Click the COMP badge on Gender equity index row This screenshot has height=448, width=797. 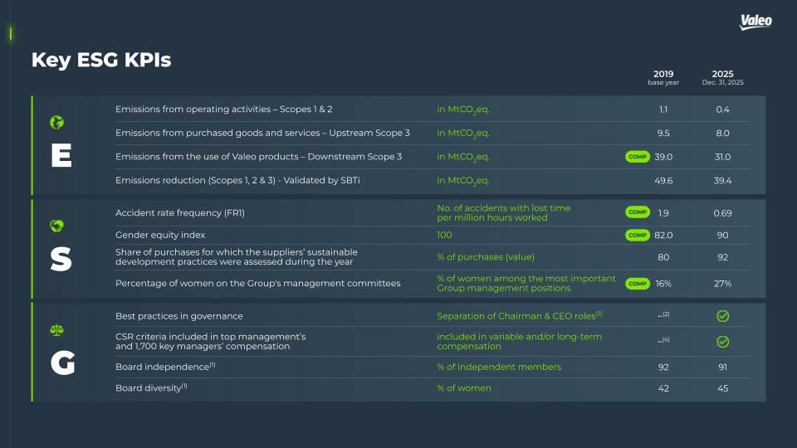[x=637, y=236]
